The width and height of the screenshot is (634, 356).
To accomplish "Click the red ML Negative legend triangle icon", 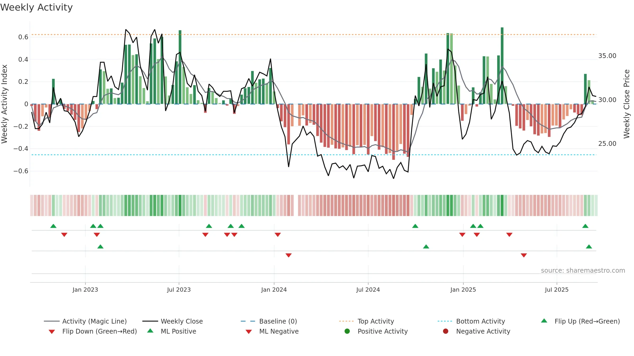I will coord(249,332).
